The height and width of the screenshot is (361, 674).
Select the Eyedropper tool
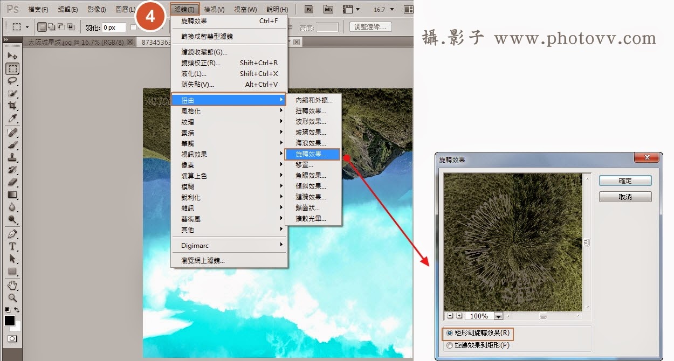tap(12, 118)
